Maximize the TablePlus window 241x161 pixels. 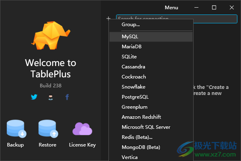click(x=214, y=7)
